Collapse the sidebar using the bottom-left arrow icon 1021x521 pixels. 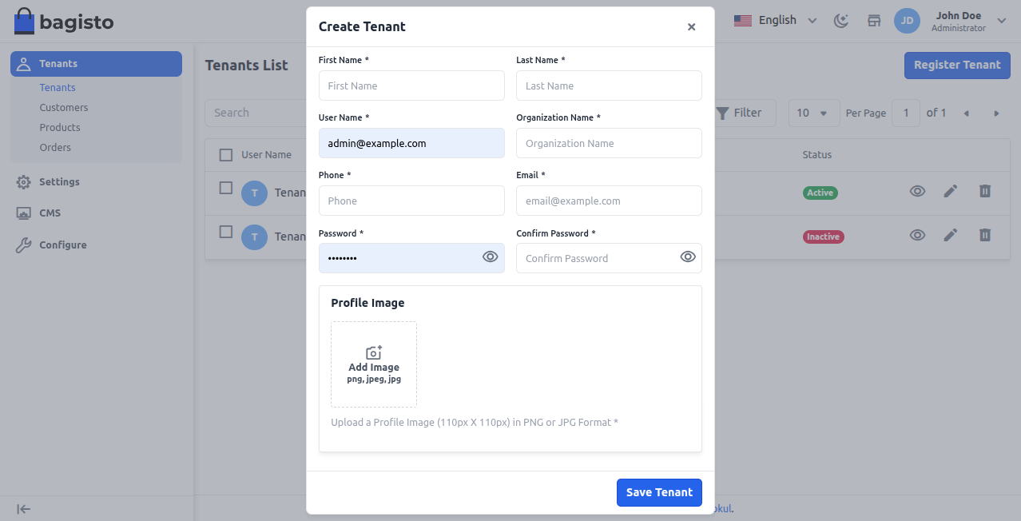coord(23,509)
